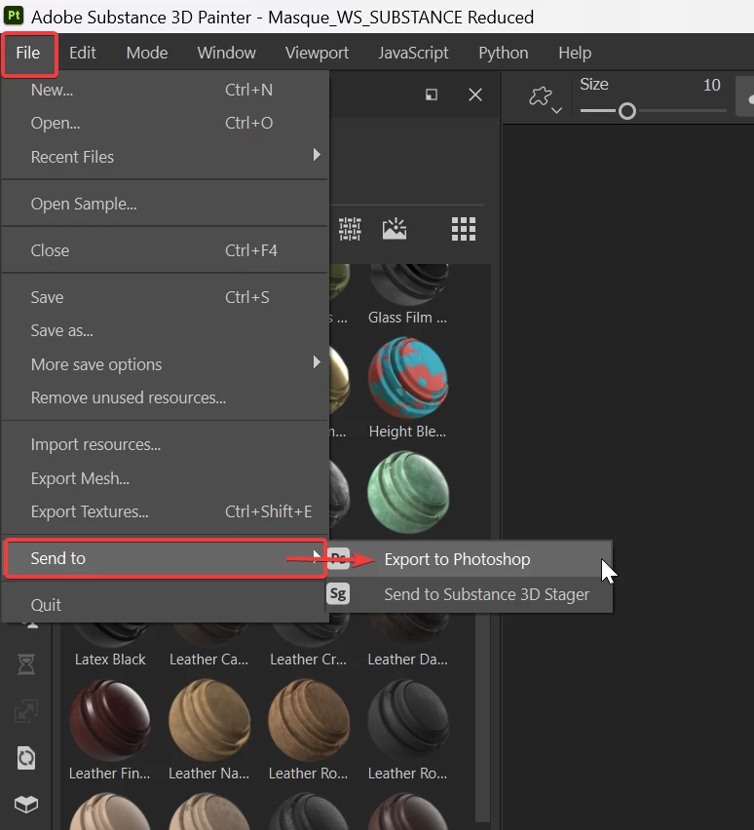Select Leather Na... tan material
This screenshot has height=830, width=754.
point(209,721)
